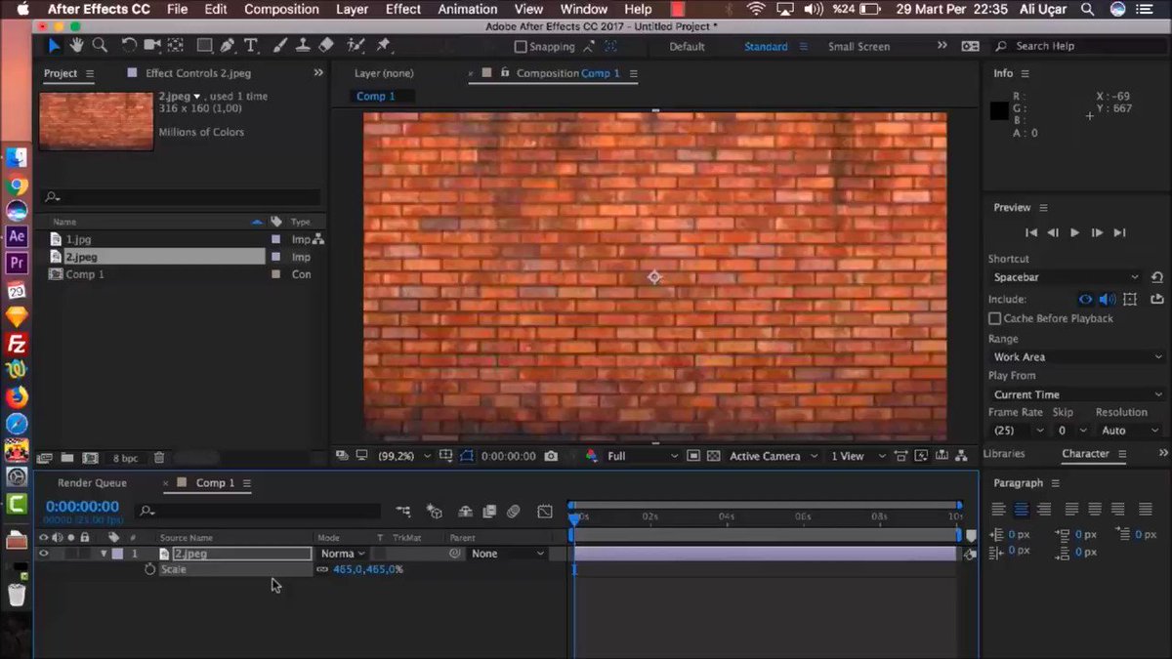Screen dimensions: 1172x659
Task: Select the Rotation tool
Action: pyautogui.click(x=129, y=45)
